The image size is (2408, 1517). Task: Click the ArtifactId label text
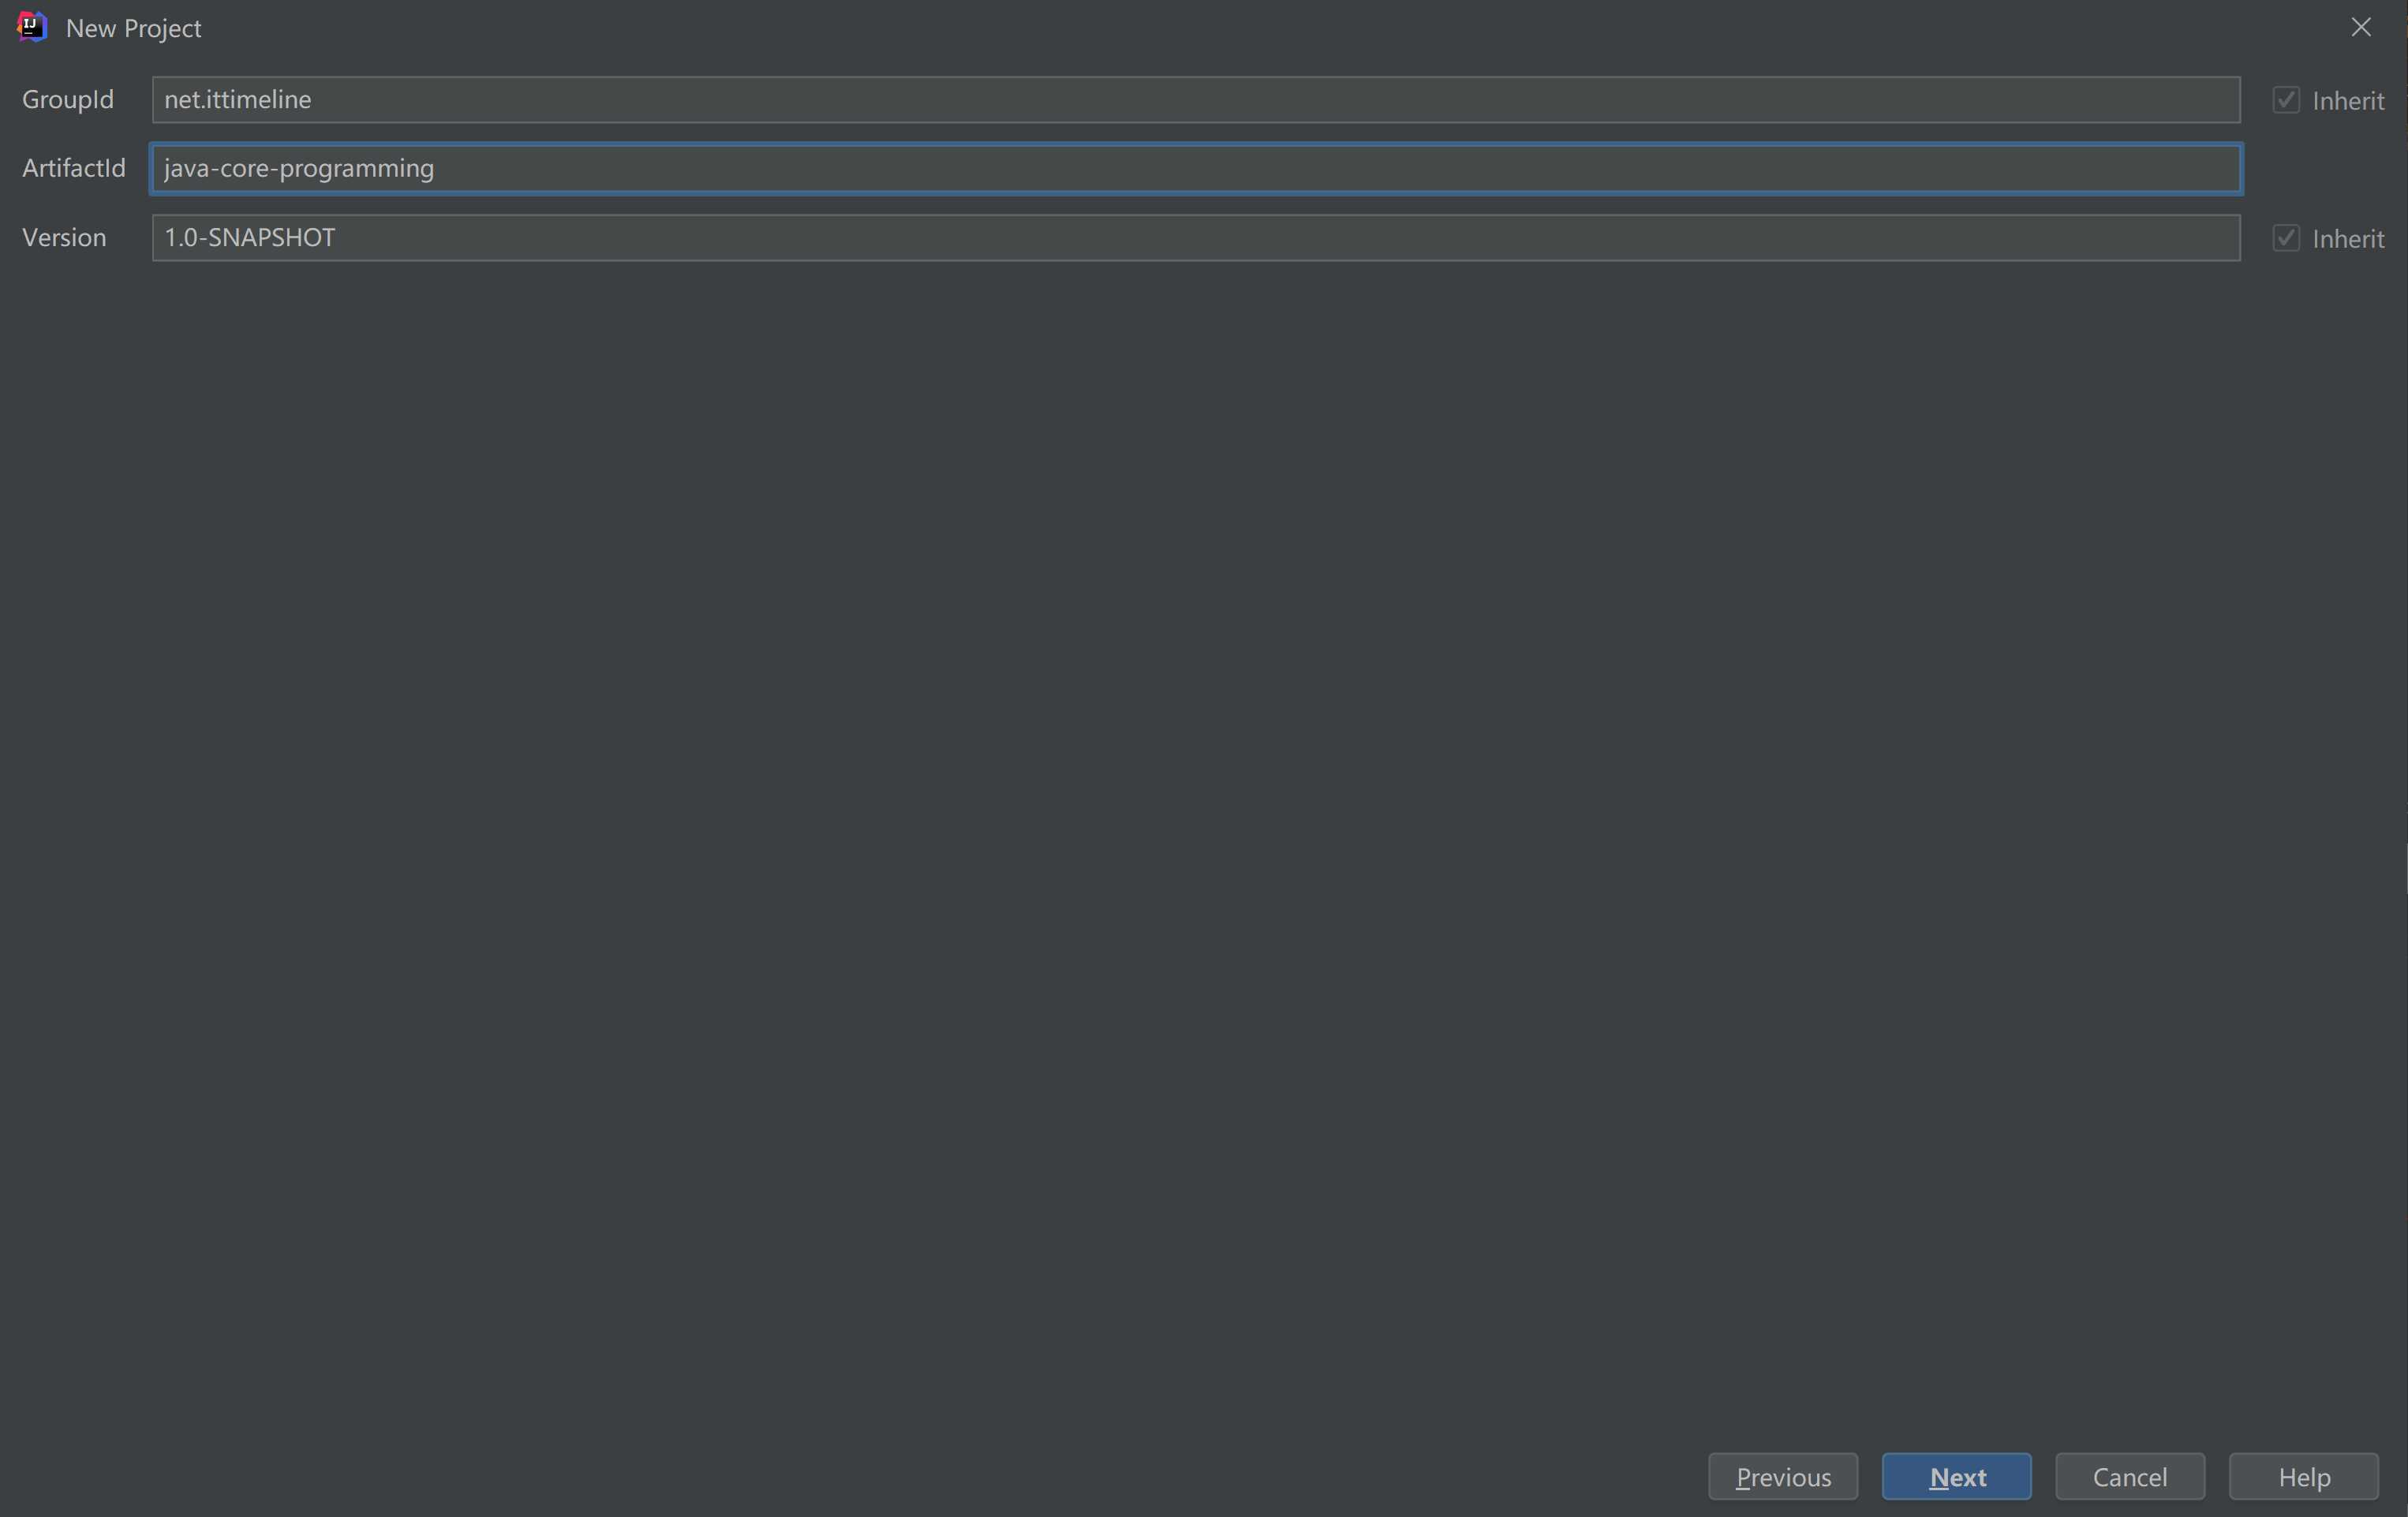click(x=74, y=168)
